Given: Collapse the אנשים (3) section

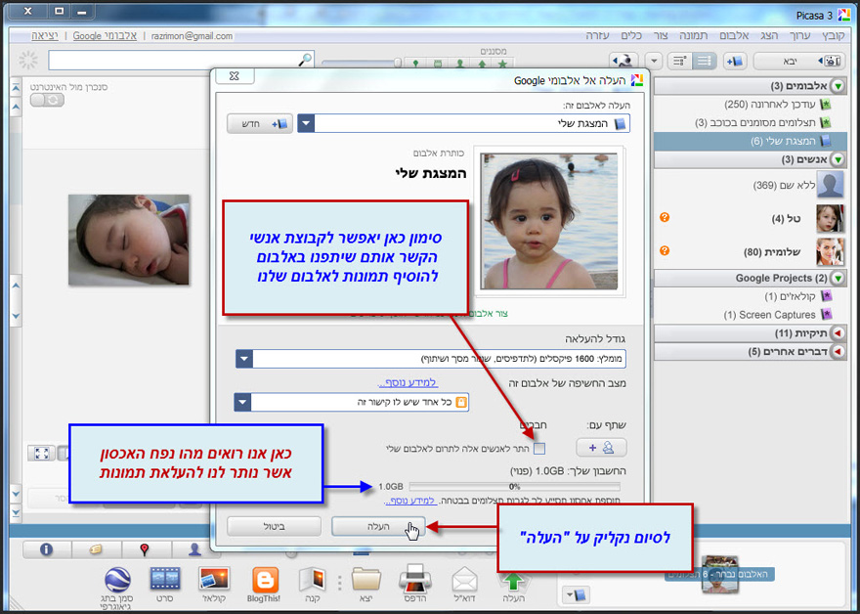Looking at the screenshot, I should point(838,159).
